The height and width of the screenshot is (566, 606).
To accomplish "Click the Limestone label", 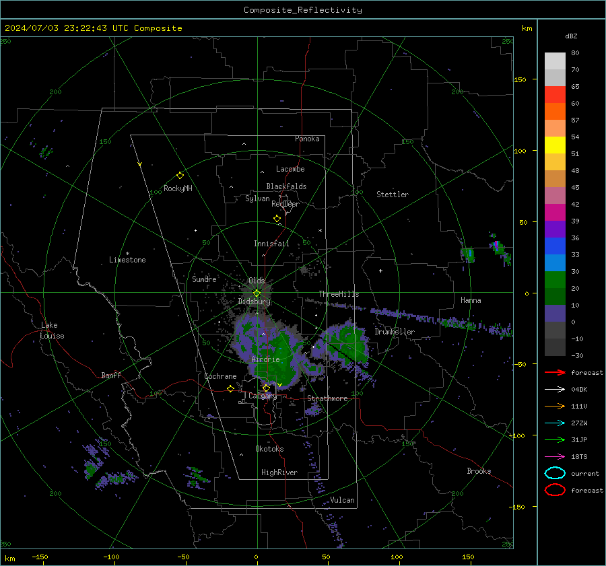I will coord(127,260).
